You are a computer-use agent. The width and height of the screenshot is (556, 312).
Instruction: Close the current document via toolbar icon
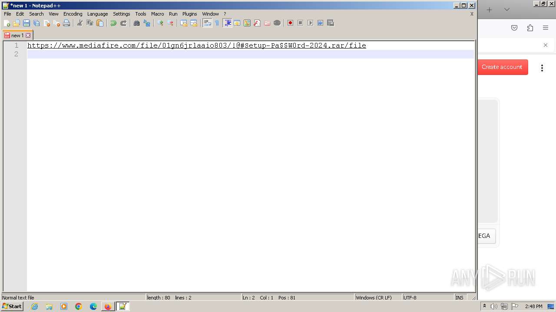46,23
